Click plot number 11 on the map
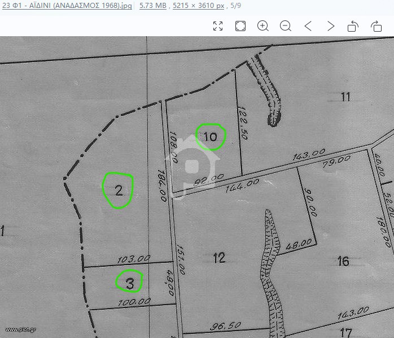The image size is (394, 338). [x=345, y=97]
